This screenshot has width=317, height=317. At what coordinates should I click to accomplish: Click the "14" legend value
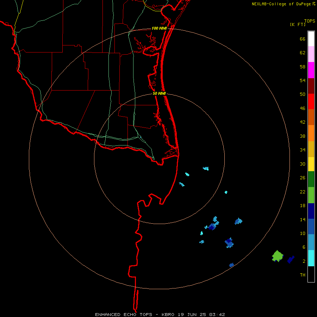[x=303, y=219]
